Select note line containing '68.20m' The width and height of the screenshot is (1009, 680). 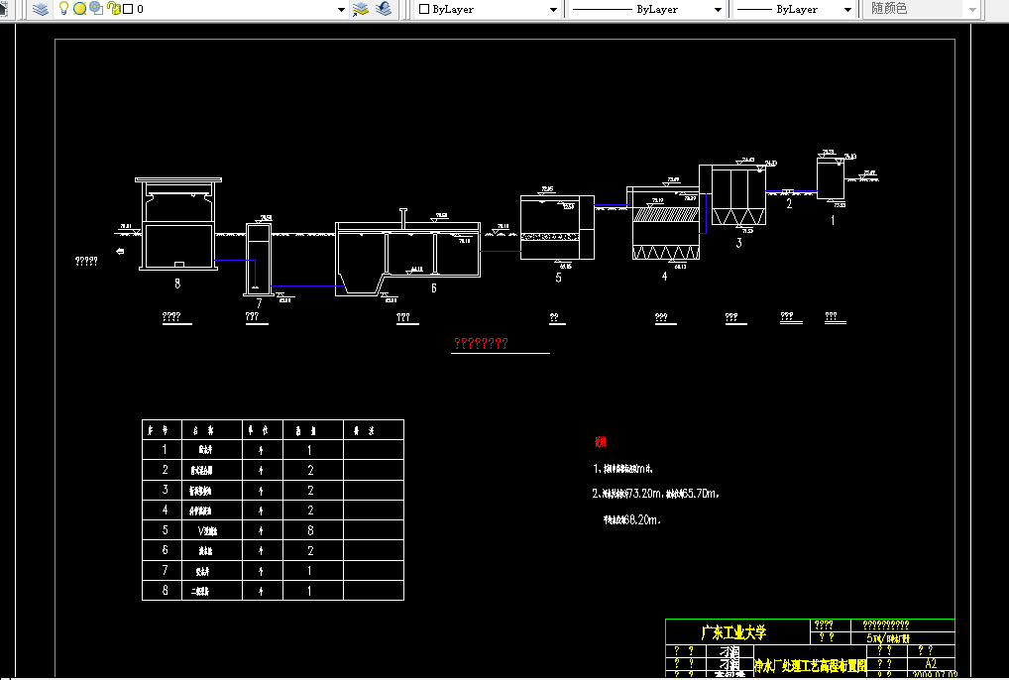tap(632, 519)
